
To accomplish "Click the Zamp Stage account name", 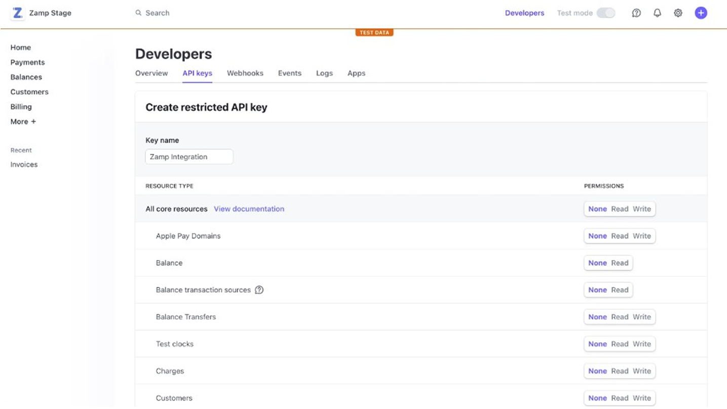I will (50, 13).
